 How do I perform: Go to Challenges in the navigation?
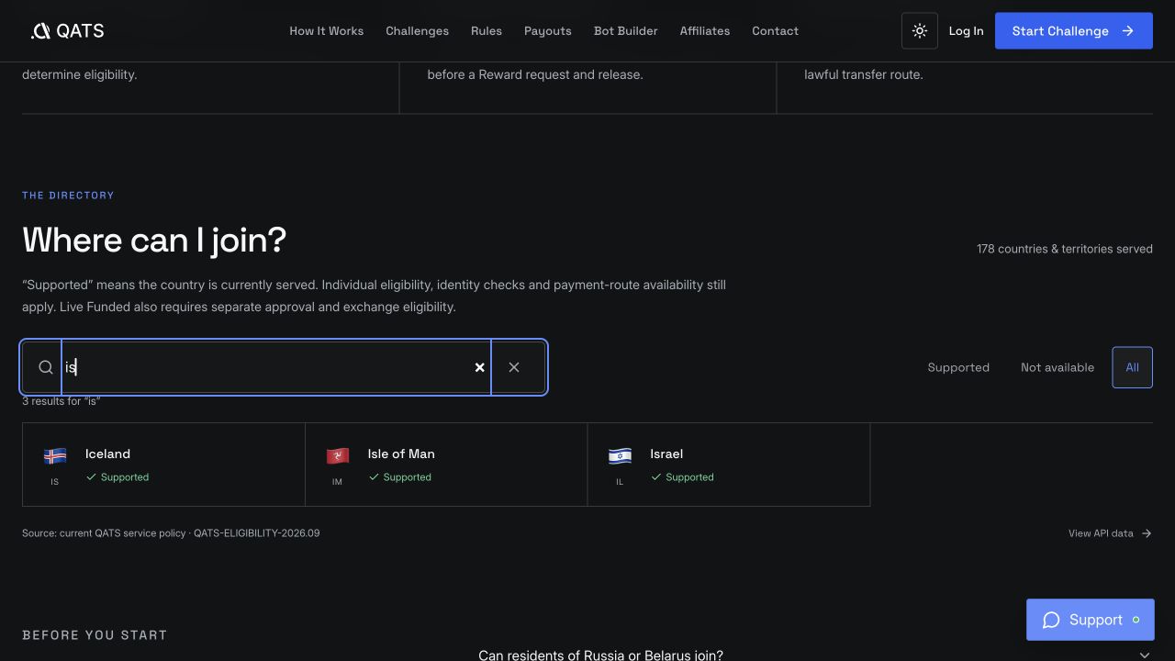tap(418, 31)
